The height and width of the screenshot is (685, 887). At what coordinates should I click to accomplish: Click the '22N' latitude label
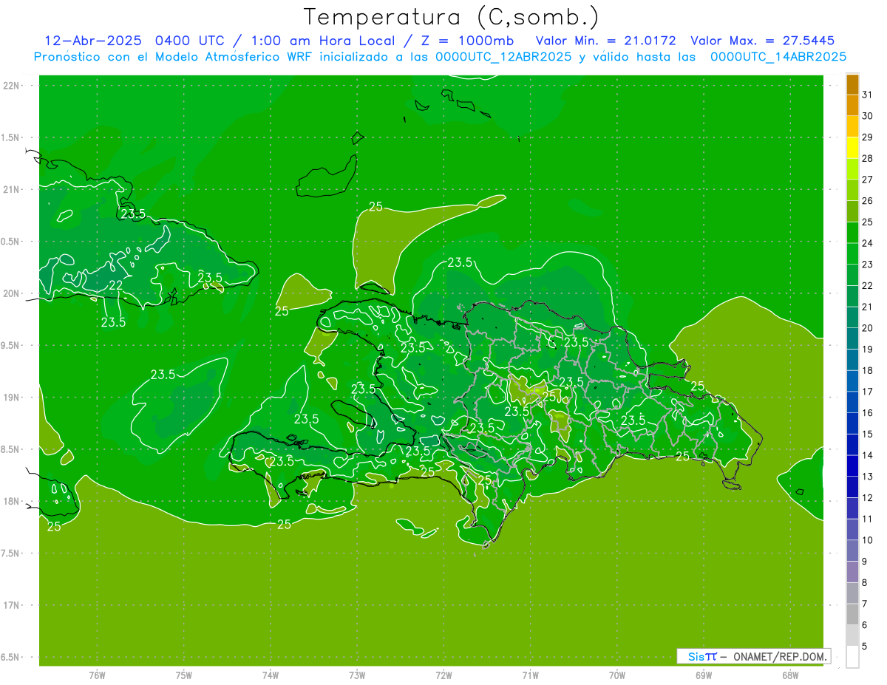tap(11, 86)
